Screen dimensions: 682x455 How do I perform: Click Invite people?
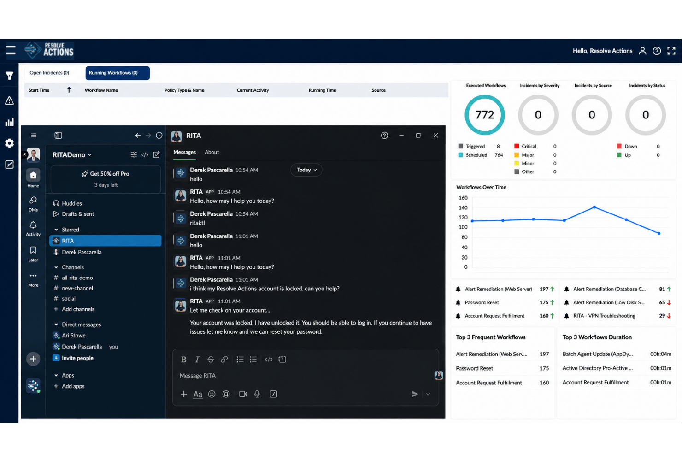point(73,358)
